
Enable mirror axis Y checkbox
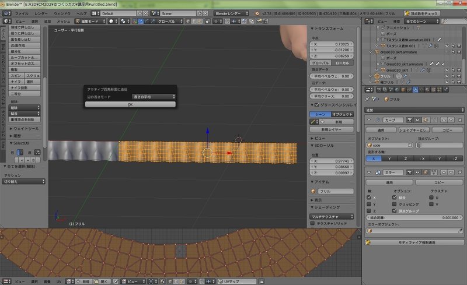369,204
